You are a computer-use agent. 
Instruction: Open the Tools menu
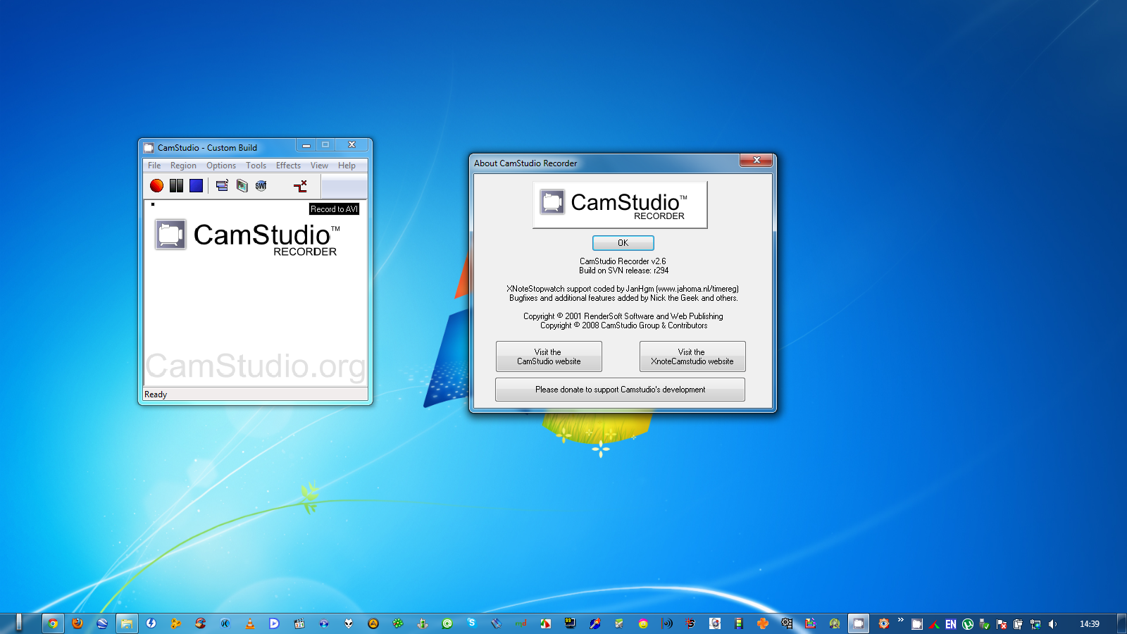[x=256, y=166]
